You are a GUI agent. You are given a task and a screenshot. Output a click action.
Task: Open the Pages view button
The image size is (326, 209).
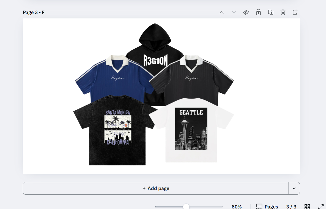point(267,207)
